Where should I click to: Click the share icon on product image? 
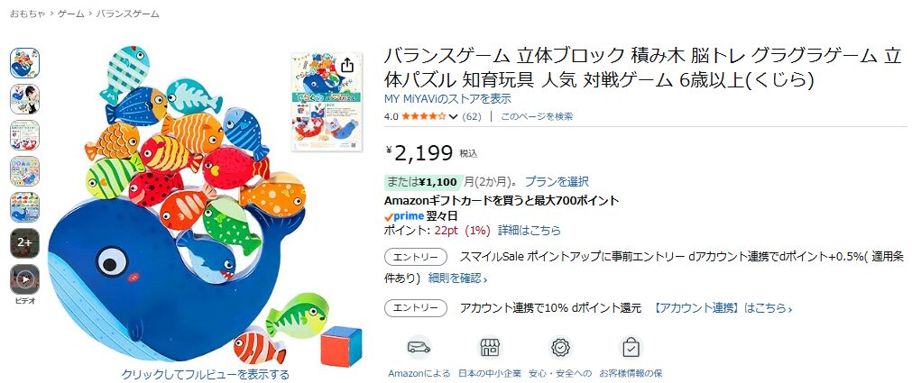click(x=347, y=65)
